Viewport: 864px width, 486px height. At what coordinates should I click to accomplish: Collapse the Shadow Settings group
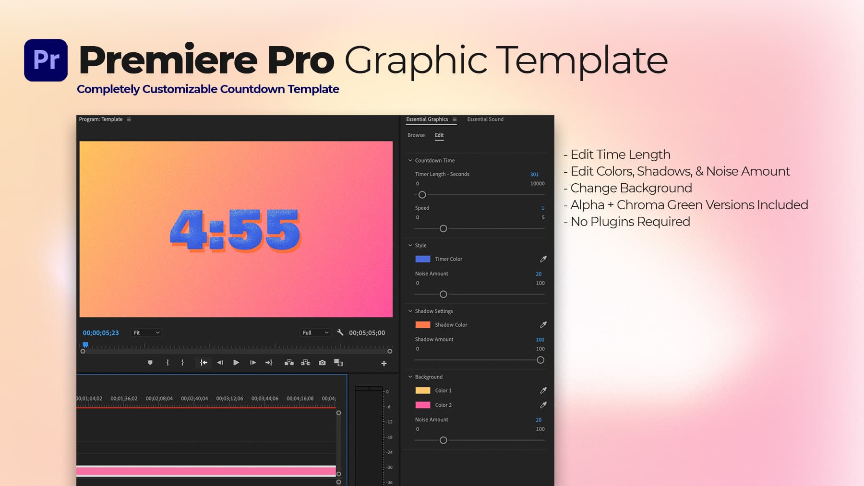(x=410, y=311)
